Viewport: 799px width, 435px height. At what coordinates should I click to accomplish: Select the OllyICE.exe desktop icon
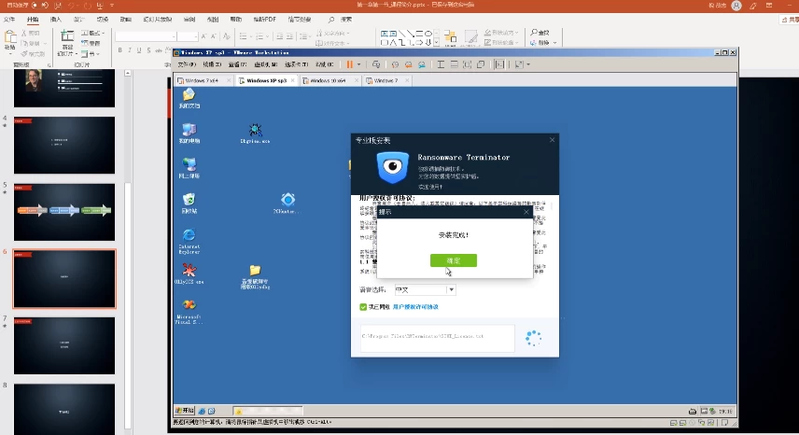click(189, 270)
